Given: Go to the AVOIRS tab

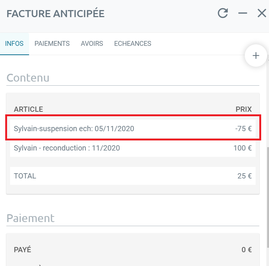Looking at the screenshot, I should (92, 44).
